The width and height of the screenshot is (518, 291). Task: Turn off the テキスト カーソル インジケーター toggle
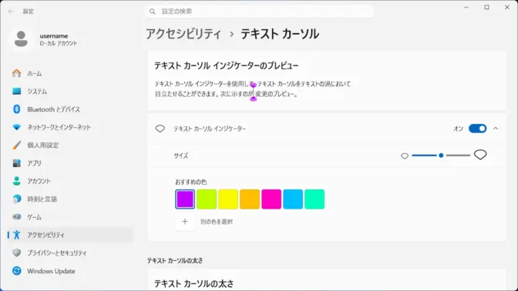(x=477, y=129)
